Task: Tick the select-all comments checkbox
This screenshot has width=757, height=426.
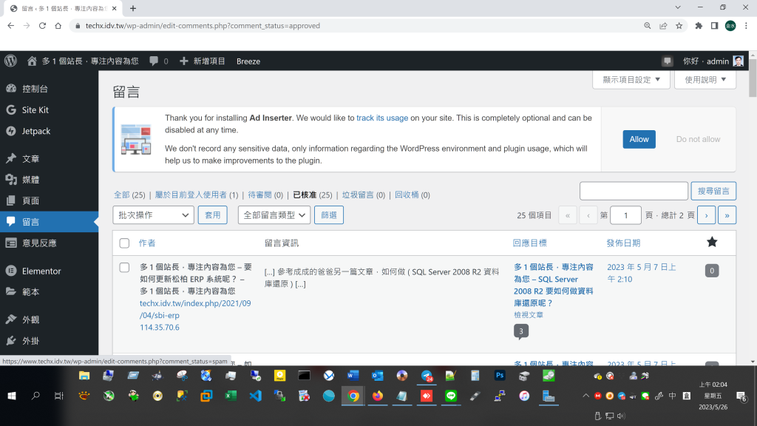Action: pyautogui.click(x=124, y=243)
